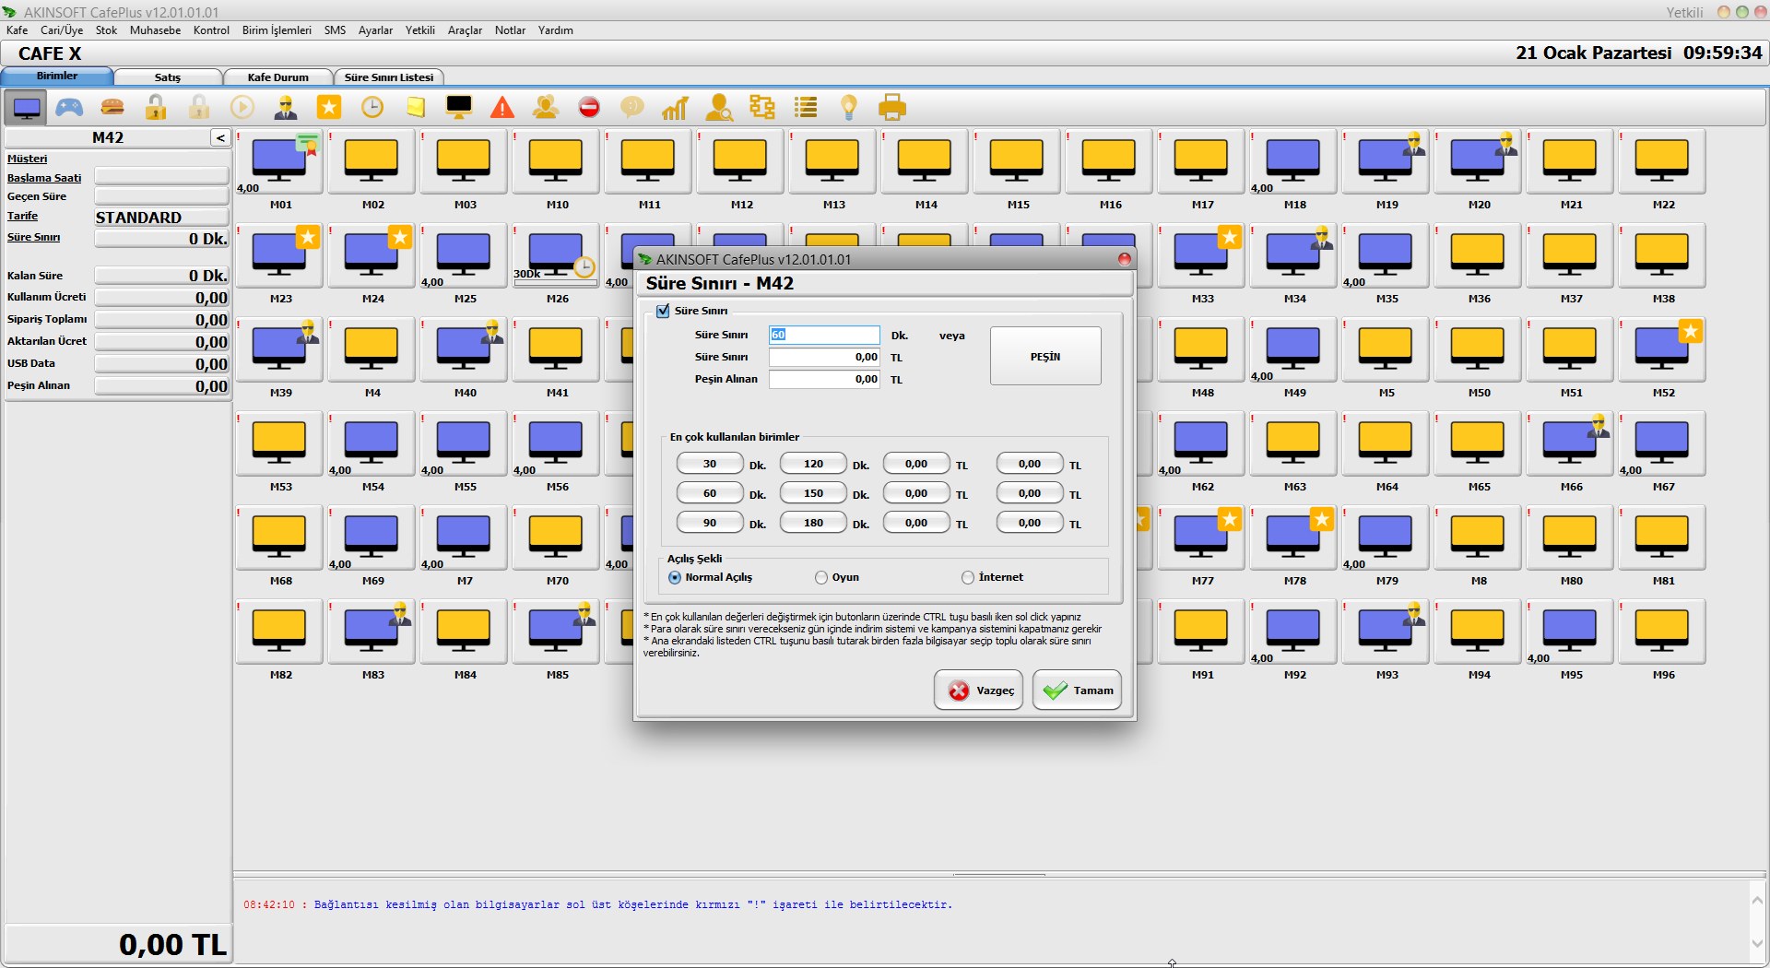Focus the Peşin Alınan input field
The image size is (1770, 968).
point(824,379)
